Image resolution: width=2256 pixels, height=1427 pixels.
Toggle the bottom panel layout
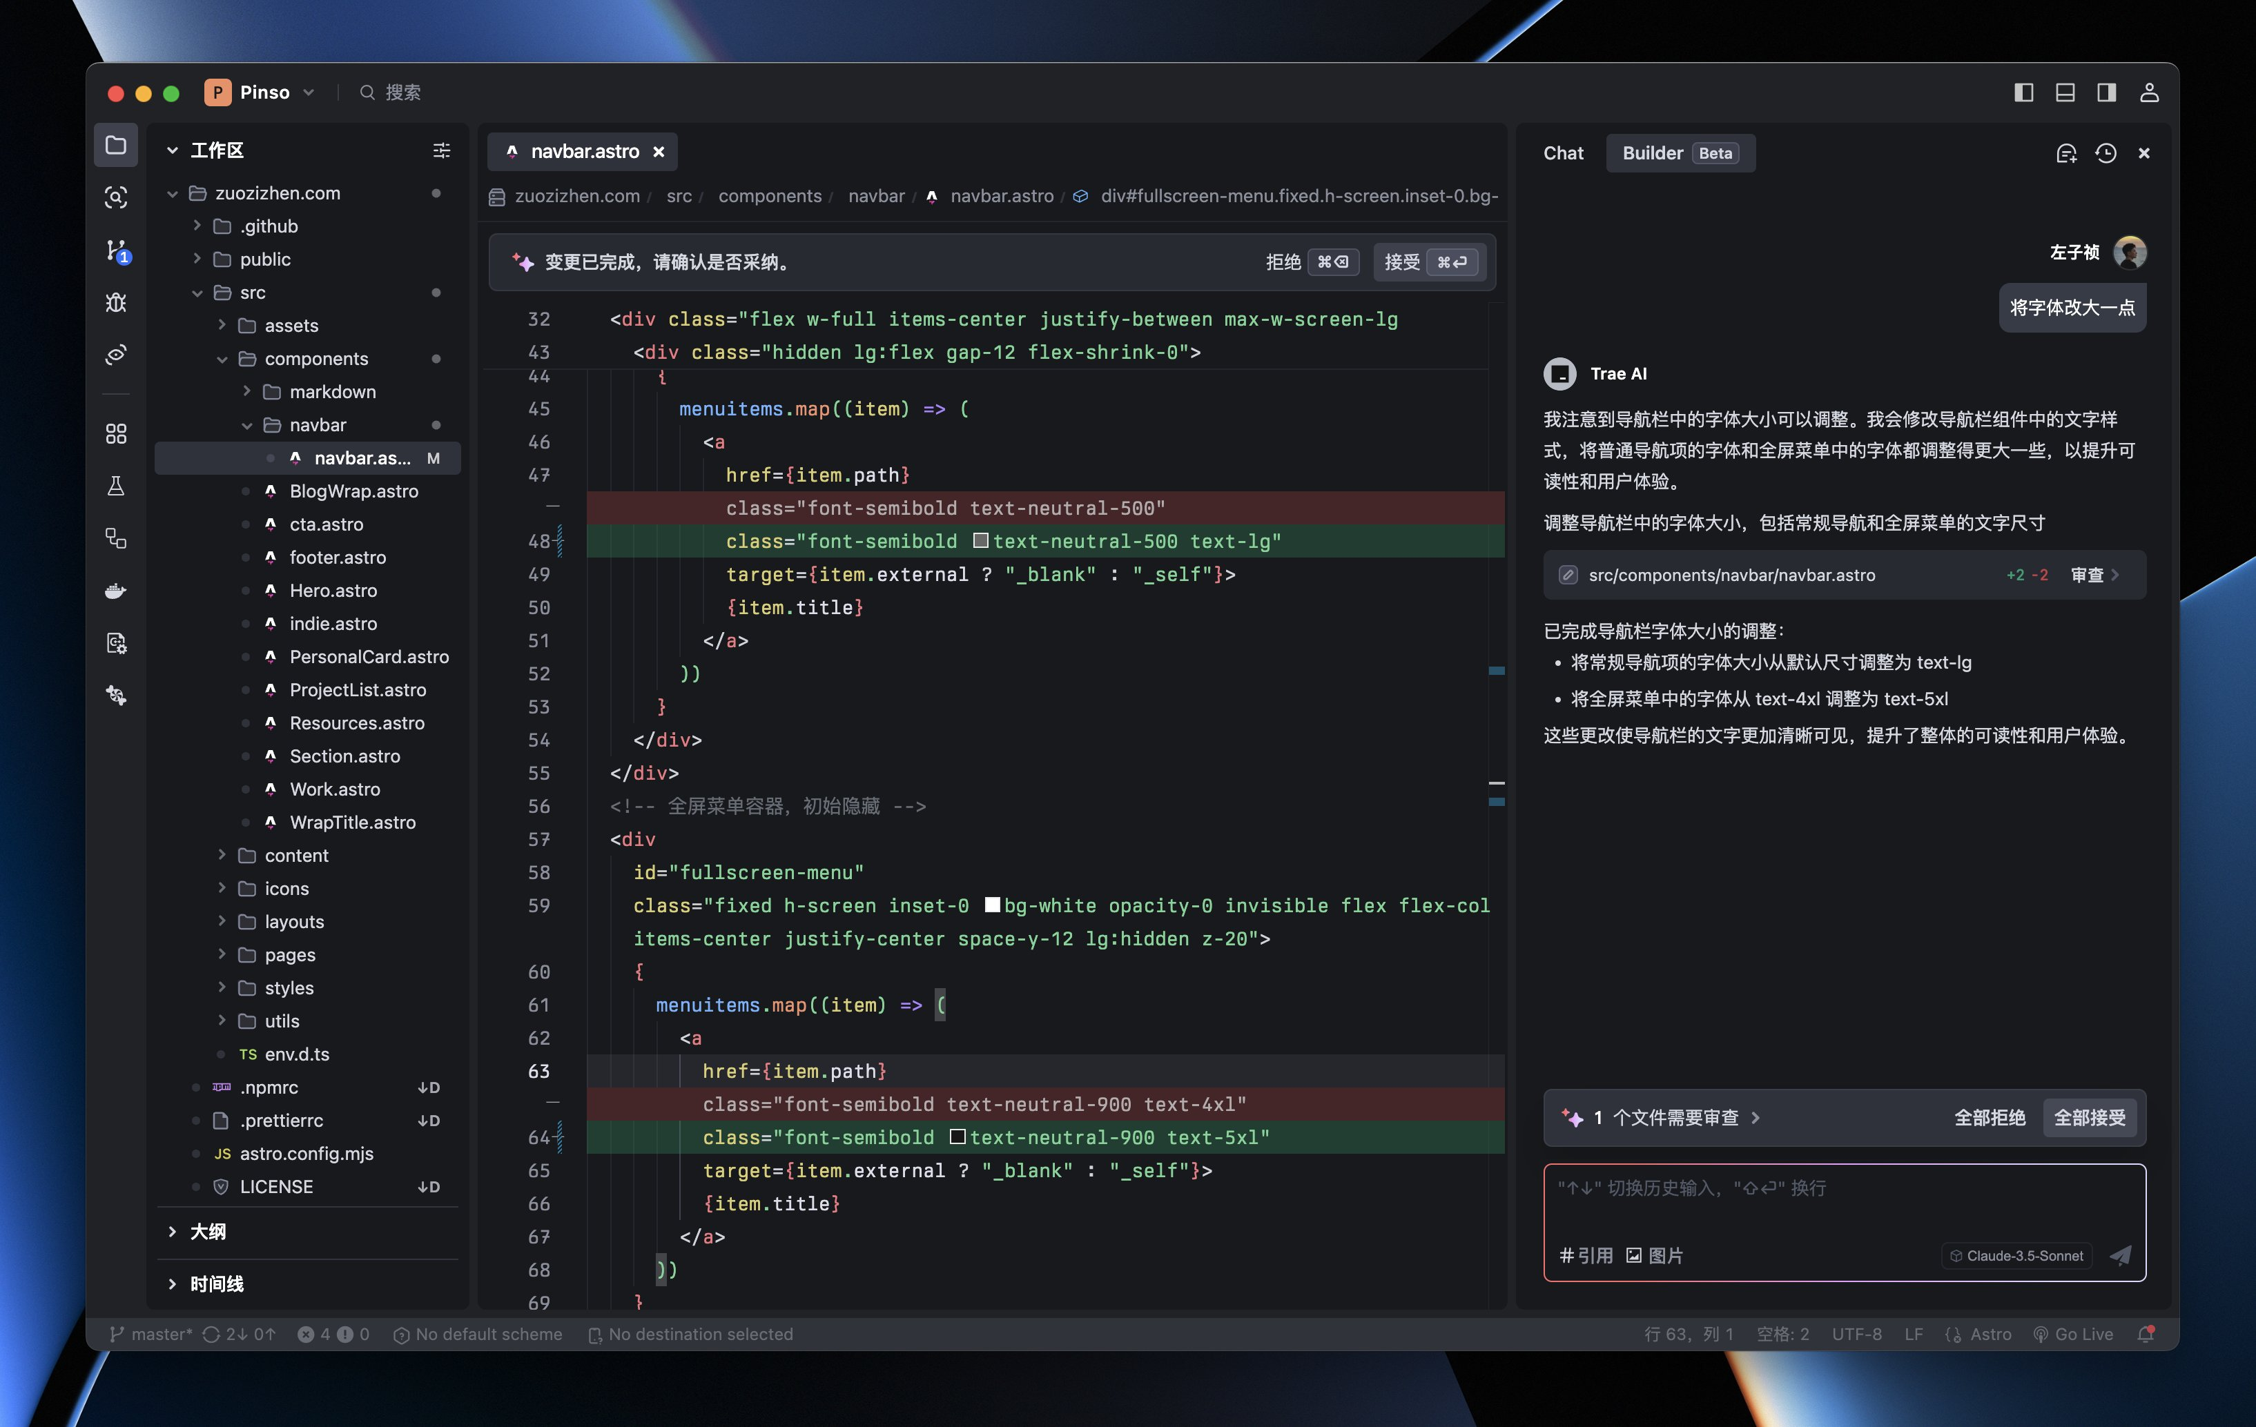[x=2065, y=92]
